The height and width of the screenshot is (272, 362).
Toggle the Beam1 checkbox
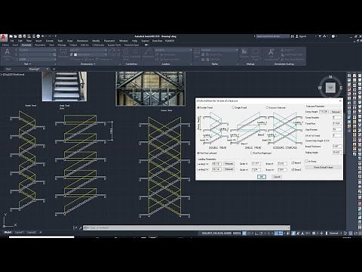[x=293, y=162]
